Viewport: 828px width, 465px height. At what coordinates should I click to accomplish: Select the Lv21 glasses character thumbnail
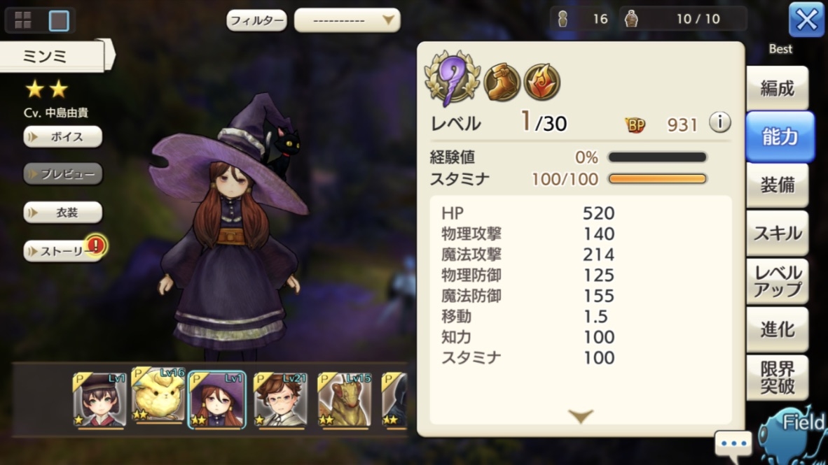[280, 400]
